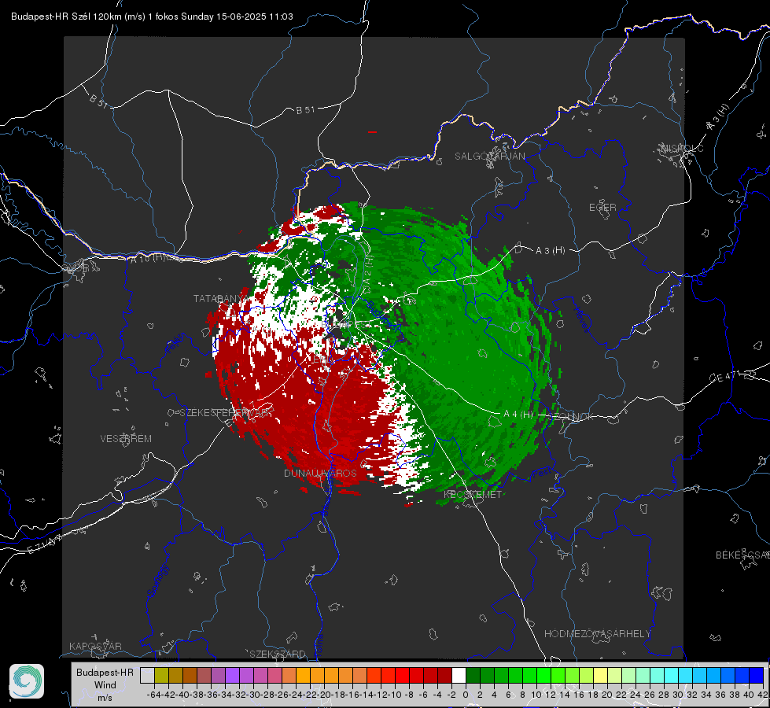Click the A 3 (H) label below Eger

coord(550,251)
